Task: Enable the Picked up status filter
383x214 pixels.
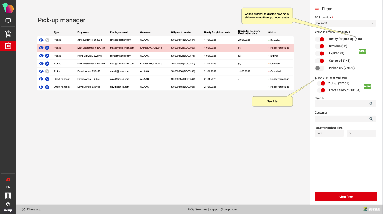Action: (x=320, y=68)
